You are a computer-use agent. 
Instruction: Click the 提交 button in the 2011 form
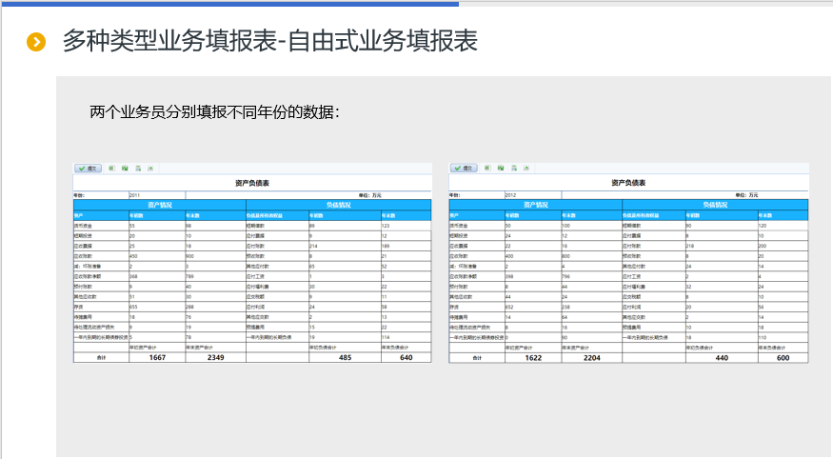(x=89, y=169)
